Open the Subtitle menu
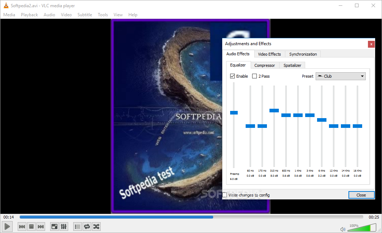This screenshot has height=233, width=382. (85, 15)
